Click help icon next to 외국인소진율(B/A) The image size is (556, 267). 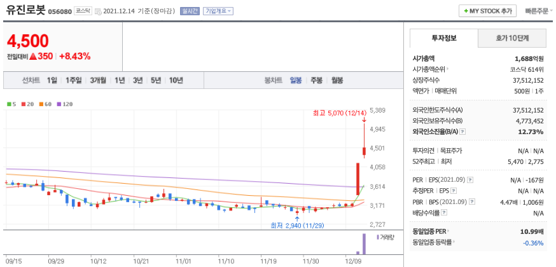click(x=462, y=132)
